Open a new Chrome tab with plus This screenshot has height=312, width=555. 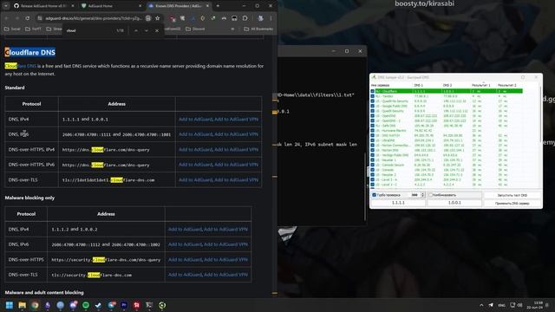point(218,6)
